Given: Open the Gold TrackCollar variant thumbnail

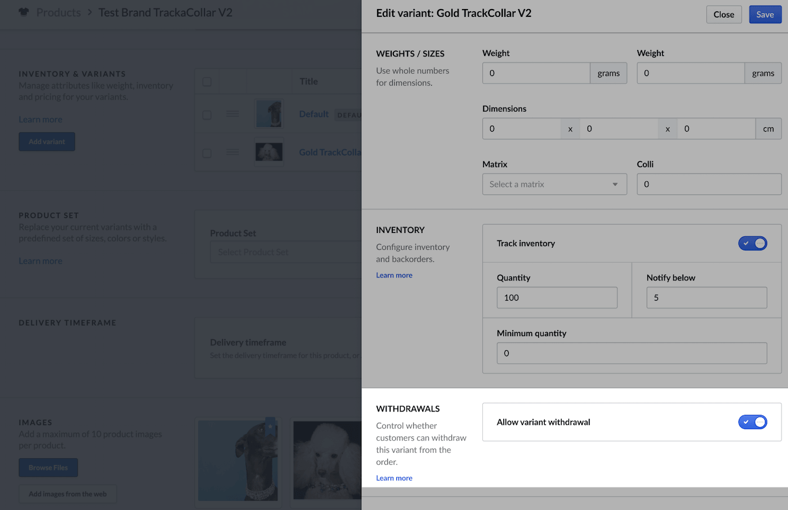Looking at the screenshot, I should (269, 153).
